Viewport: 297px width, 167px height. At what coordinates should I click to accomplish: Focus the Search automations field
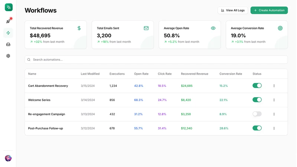tap(156, 60)
